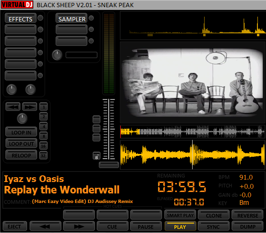Image resolution: width=266 pixels, height=233 pixels.
Task: Set loop length to 32 beats
Action: pyautogui.click(x=44, y=155)
